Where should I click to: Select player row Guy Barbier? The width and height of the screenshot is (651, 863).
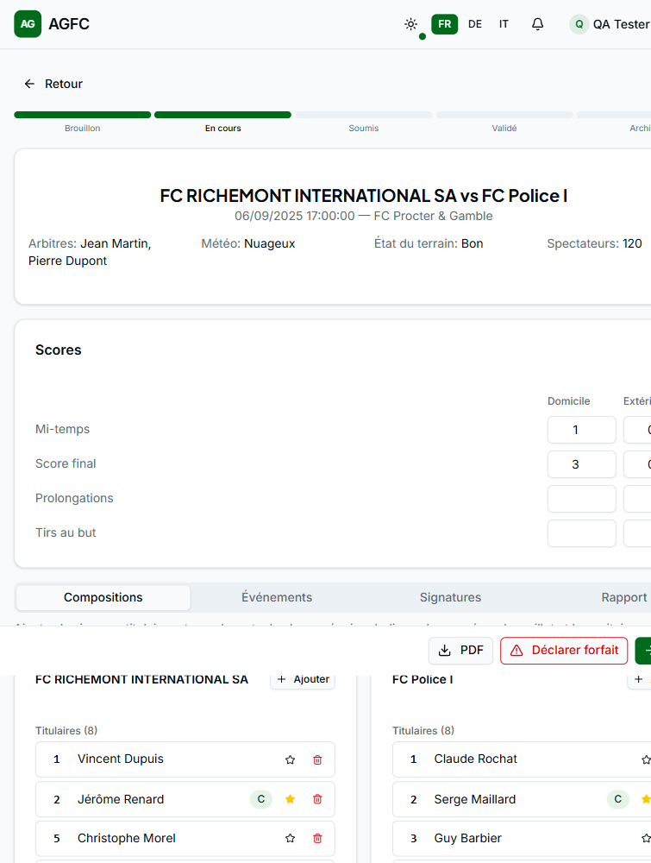tap(522, 838)
